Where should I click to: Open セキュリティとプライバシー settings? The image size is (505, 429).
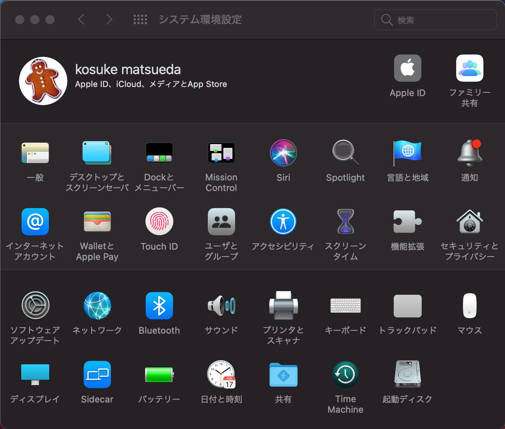pos(469,222)
